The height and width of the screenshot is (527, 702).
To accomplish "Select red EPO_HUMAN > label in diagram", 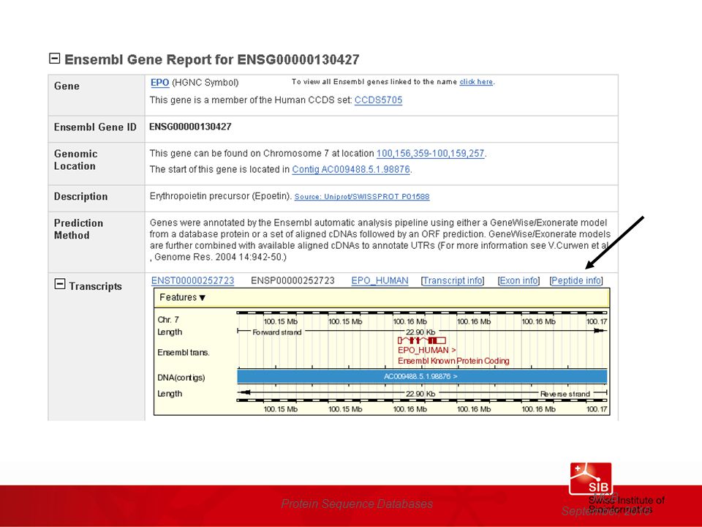I will 426,350.
